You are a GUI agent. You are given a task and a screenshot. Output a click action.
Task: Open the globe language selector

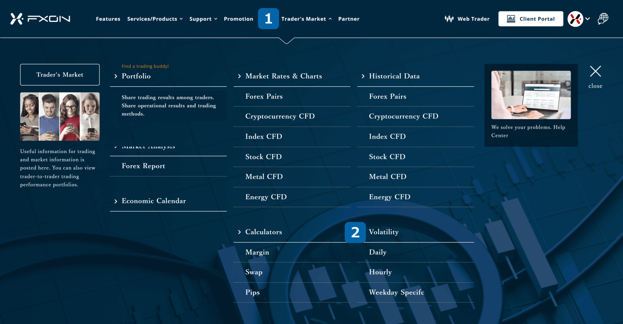(603, 19)
